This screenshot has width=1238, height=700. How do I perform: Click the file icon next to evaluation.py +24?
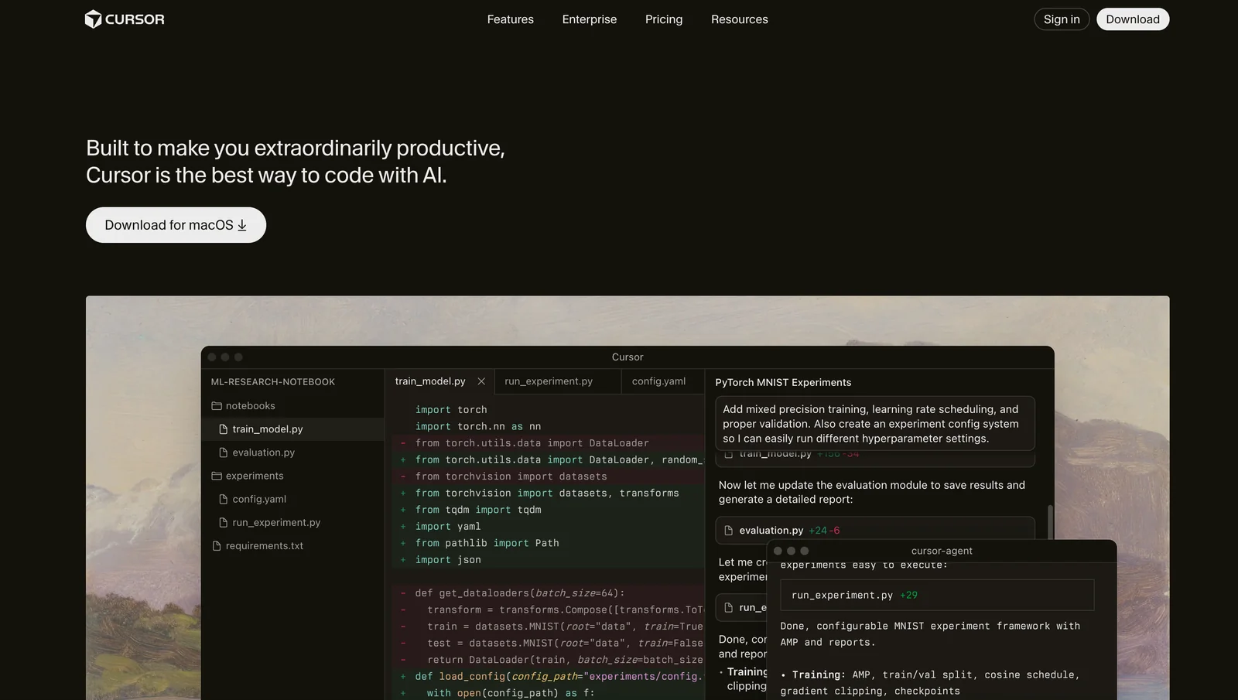(728, 531)
